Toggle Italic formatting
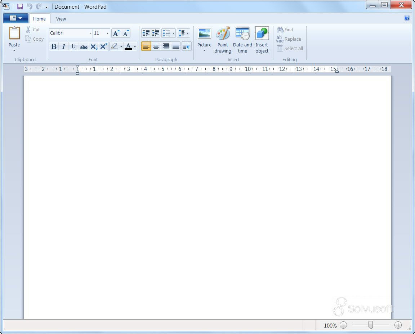415x334 pixels. [63, 46]
